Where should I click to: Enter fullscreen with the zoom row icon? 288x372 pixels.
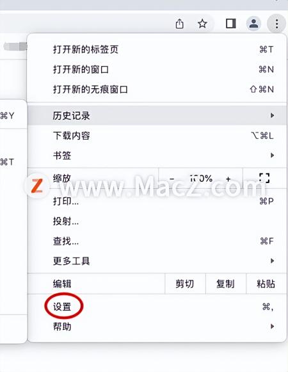tap(264, 178)
